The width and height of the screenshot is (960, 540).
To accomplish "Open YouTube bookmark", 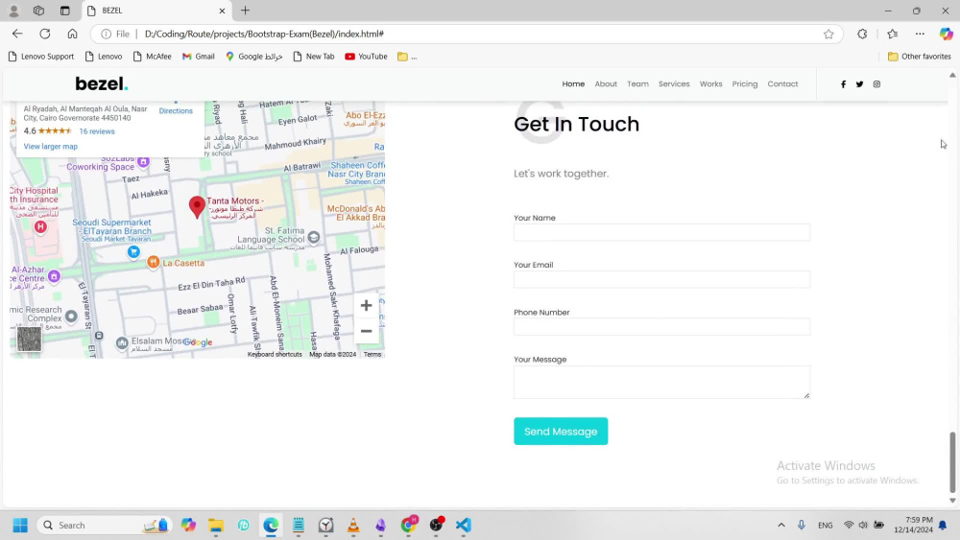I will point(366,57).
